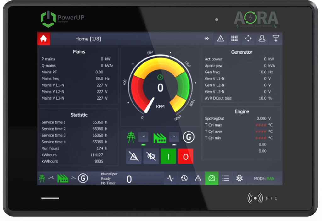The height and width of the screenshot is (221, 322).
Task: Select the green gauge metering icon
Action: point(212,178)
